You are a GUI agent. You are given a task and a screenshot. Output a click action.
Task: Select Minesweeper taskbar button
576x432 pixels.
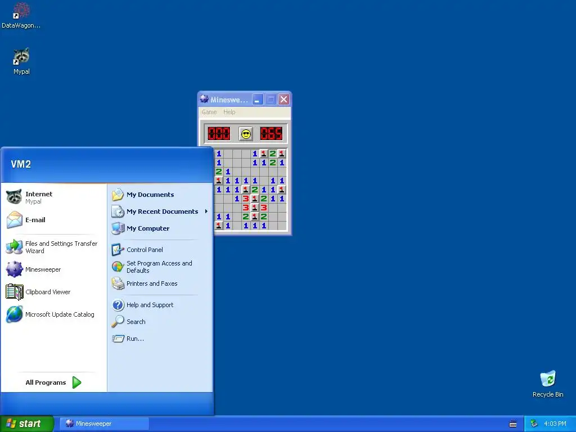pyautogui.click(x=105, y=424)
